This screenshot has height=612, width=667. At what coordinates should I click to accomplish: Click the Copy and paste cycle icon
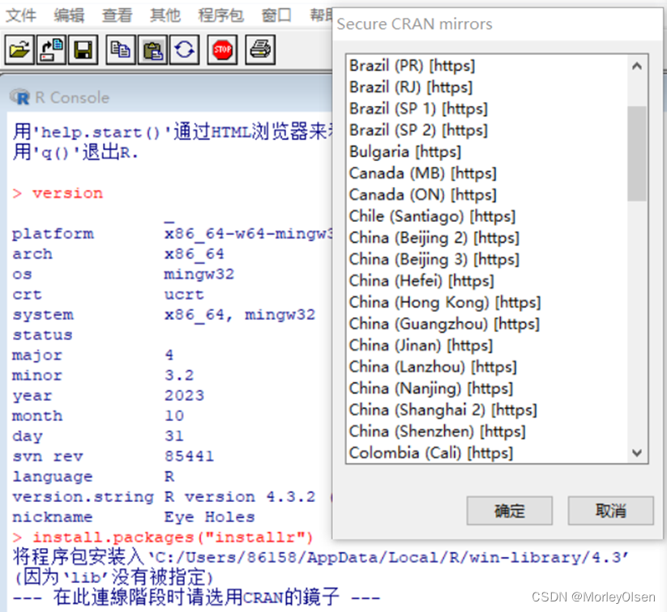coord(184,49)
